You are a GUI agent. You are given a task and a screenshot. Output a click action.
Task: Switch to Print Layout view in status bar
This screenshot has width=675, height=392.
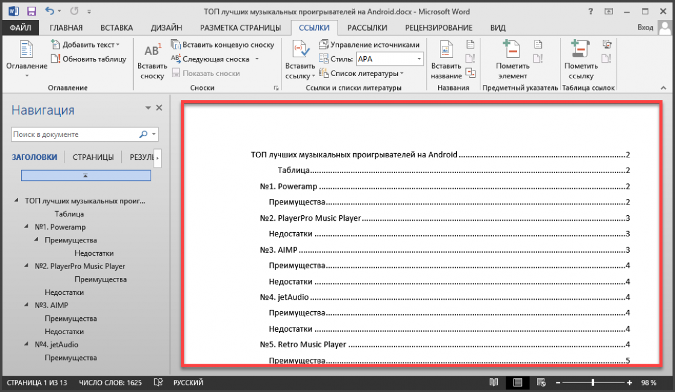(518, 382)
